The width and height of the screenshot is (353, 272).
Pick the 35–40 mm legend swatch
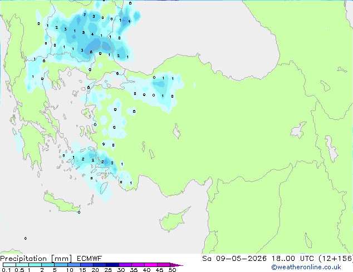[138, 265]
